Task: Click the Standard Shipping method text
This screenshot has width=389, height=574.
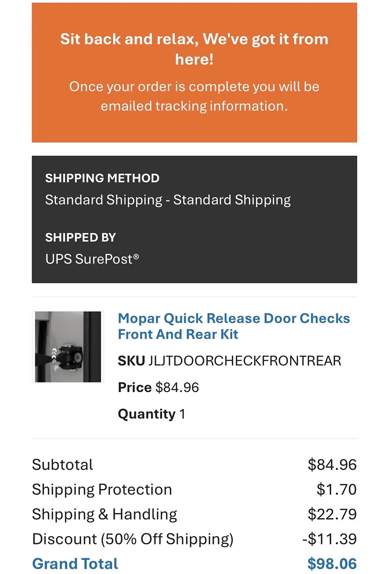Action: (168, 200)
